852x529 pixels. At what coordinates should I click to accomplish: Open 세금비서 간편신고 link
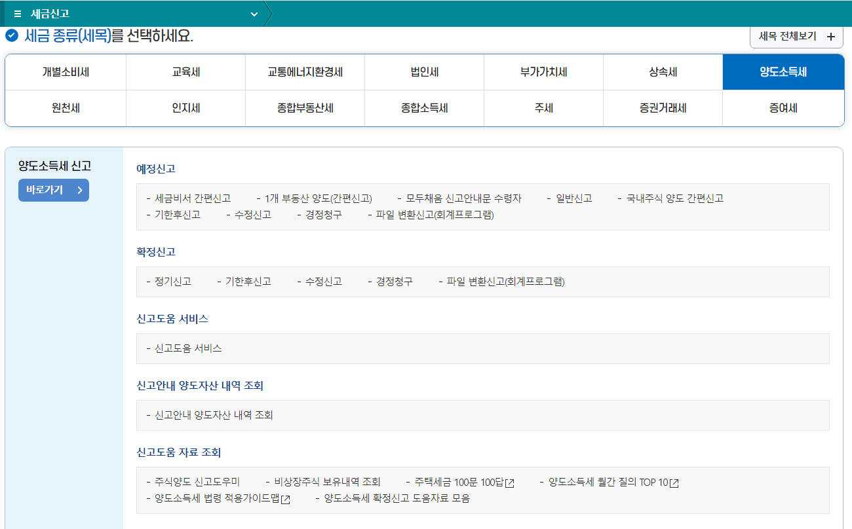point(193,198)
